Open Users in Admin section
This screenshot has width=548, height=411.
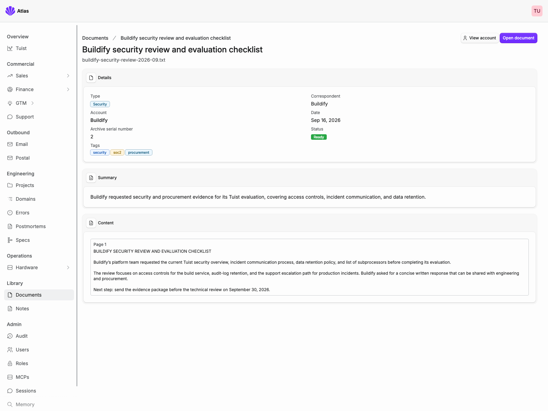click(39, 350)
